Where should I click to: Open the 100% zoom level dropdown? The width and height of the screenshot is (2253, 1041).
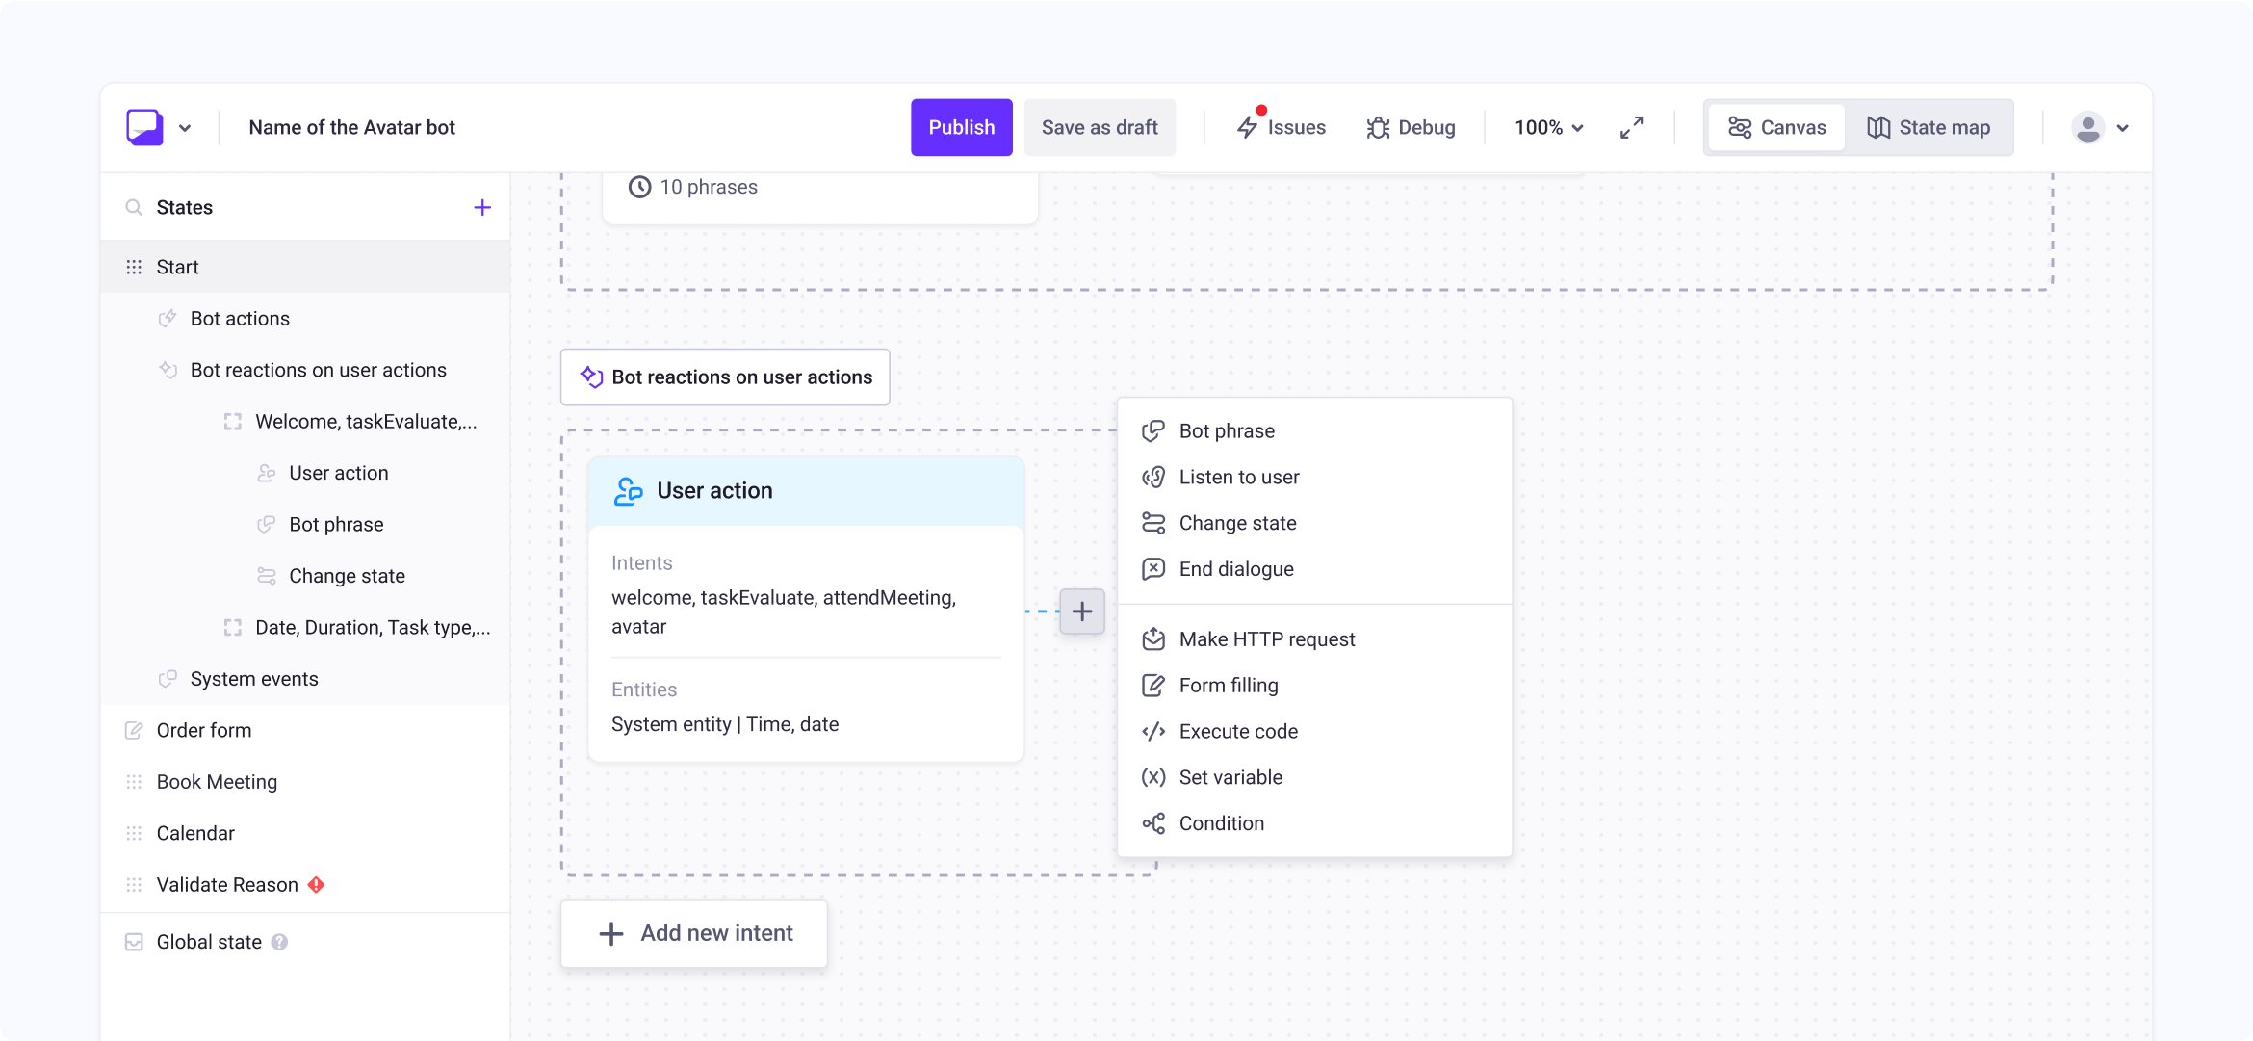pos(1548,127)
